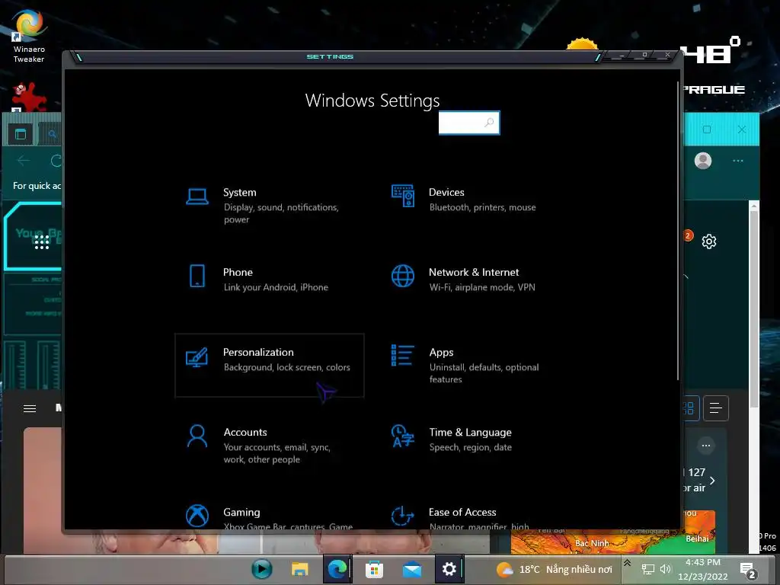
Task: Open Personalization category title
Action: coord(258,352)
